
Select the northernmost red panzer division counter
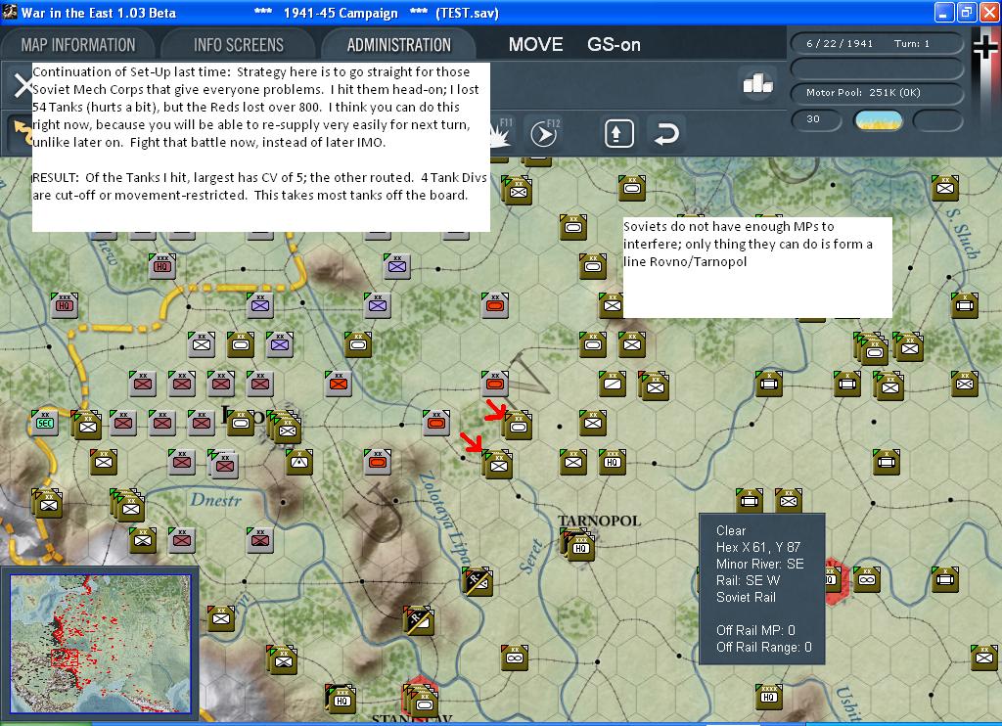coord(494,305)
